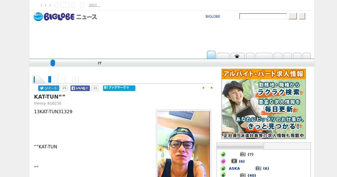Viewport: 337px width, 177px height.
Task: Go to the next article with the right orange arrow
Action: (212, 88)
